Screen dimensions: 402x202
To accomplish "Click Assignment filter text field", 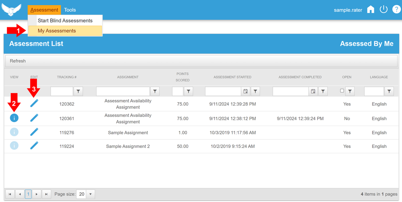I will [x=123, y=92].
